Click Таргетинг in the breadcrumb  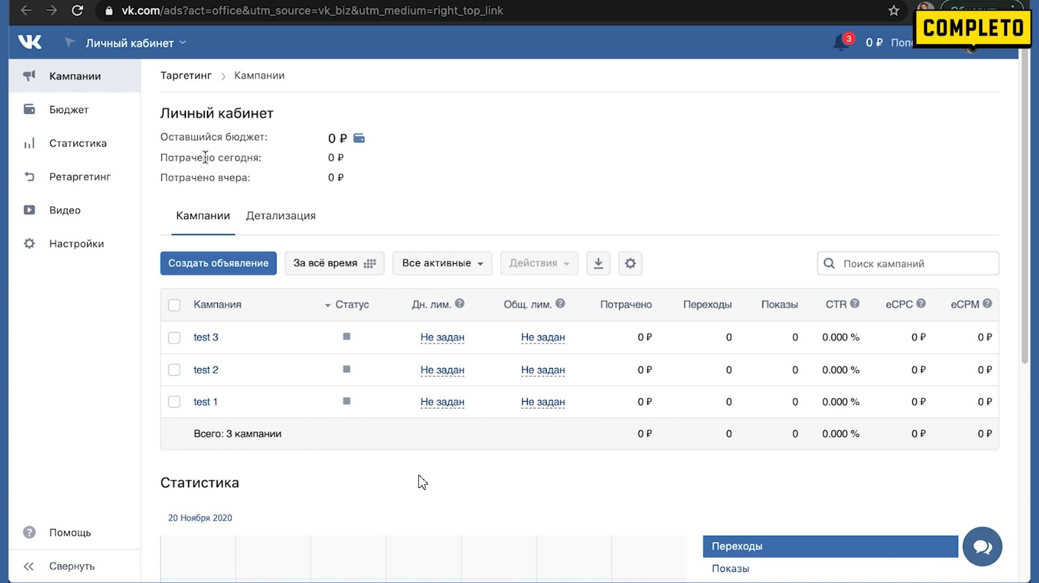[186, 75]
